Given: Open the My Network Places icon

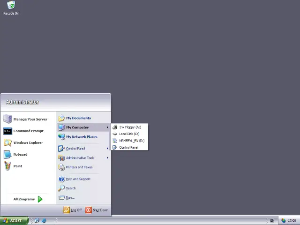Looking at the screenshot, I should pyautogui.click(x=61, y=137).
